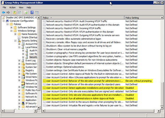
Task: Select the Security Options tree item
Action: pyautogui.click(x=33, y=57)
